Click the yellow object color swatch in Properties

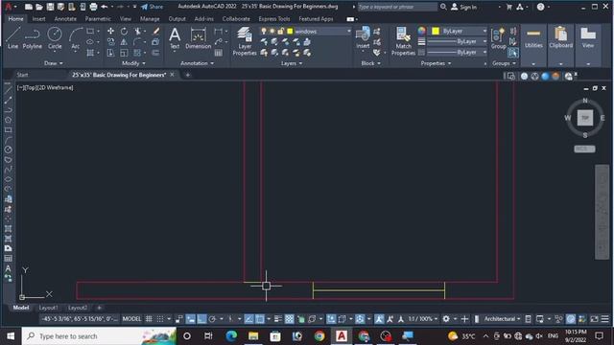coord(436,31)
